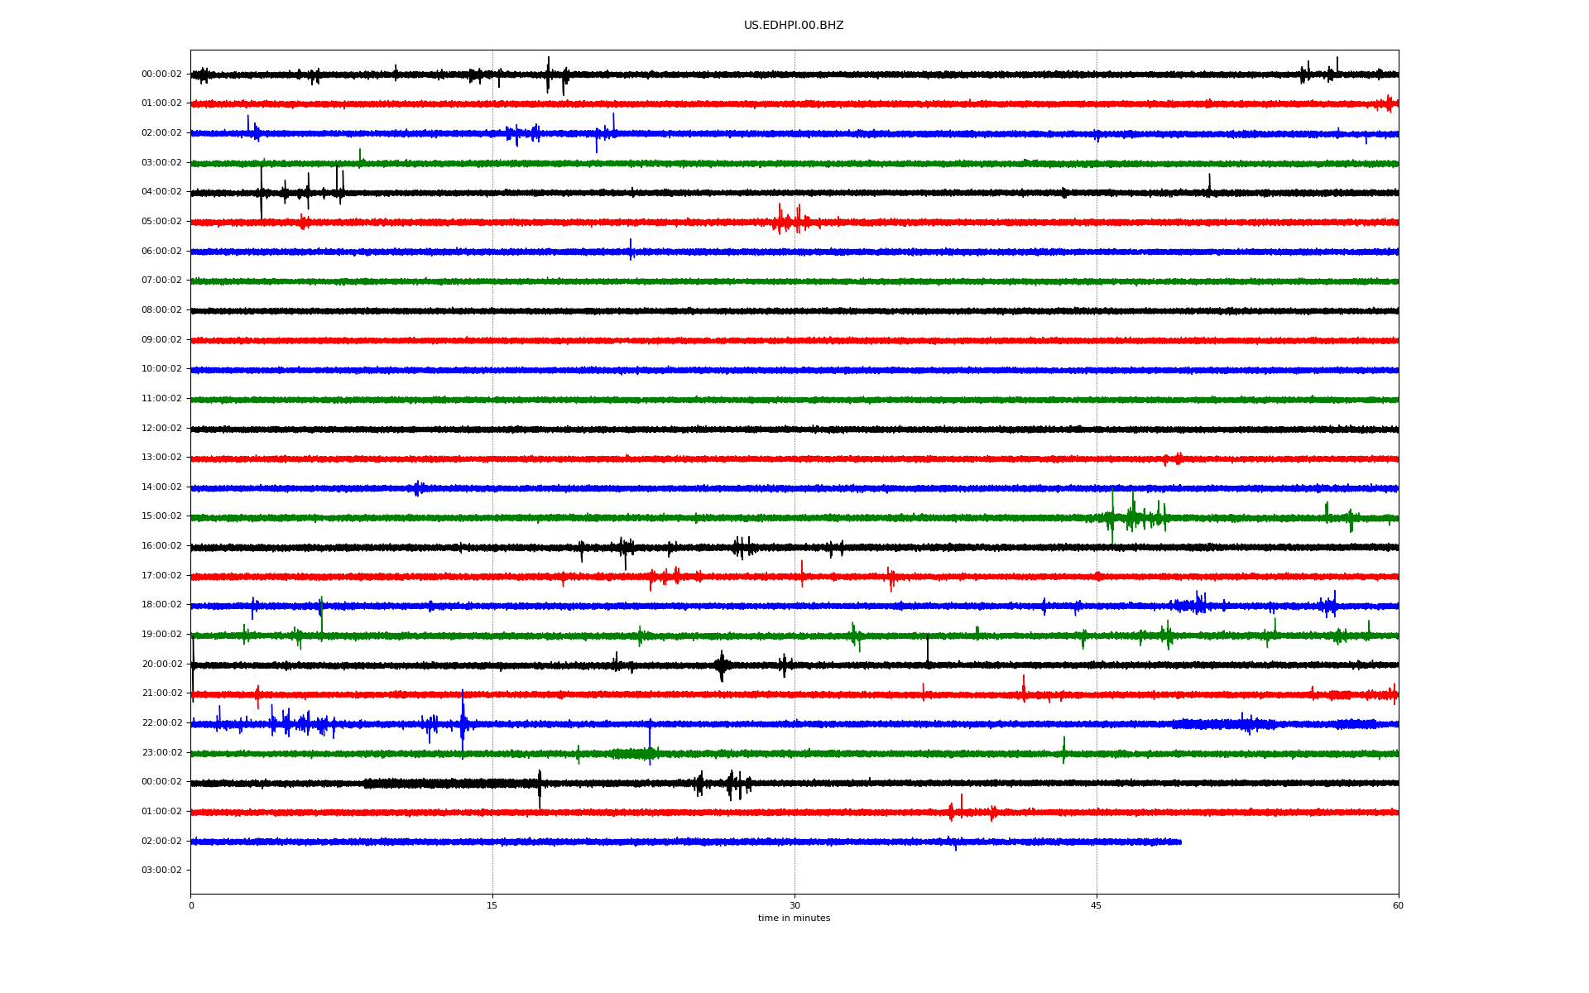1589x993 pixels.
Task: Select the 18:00:02 row time label
Action: (161, 605)
